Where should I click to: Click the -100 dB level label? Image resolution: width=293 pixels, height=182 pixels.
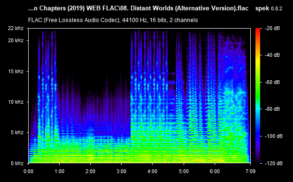point(274,136)
